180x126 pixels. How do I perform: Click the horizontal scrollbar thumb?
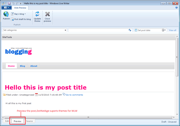(88, 117)
